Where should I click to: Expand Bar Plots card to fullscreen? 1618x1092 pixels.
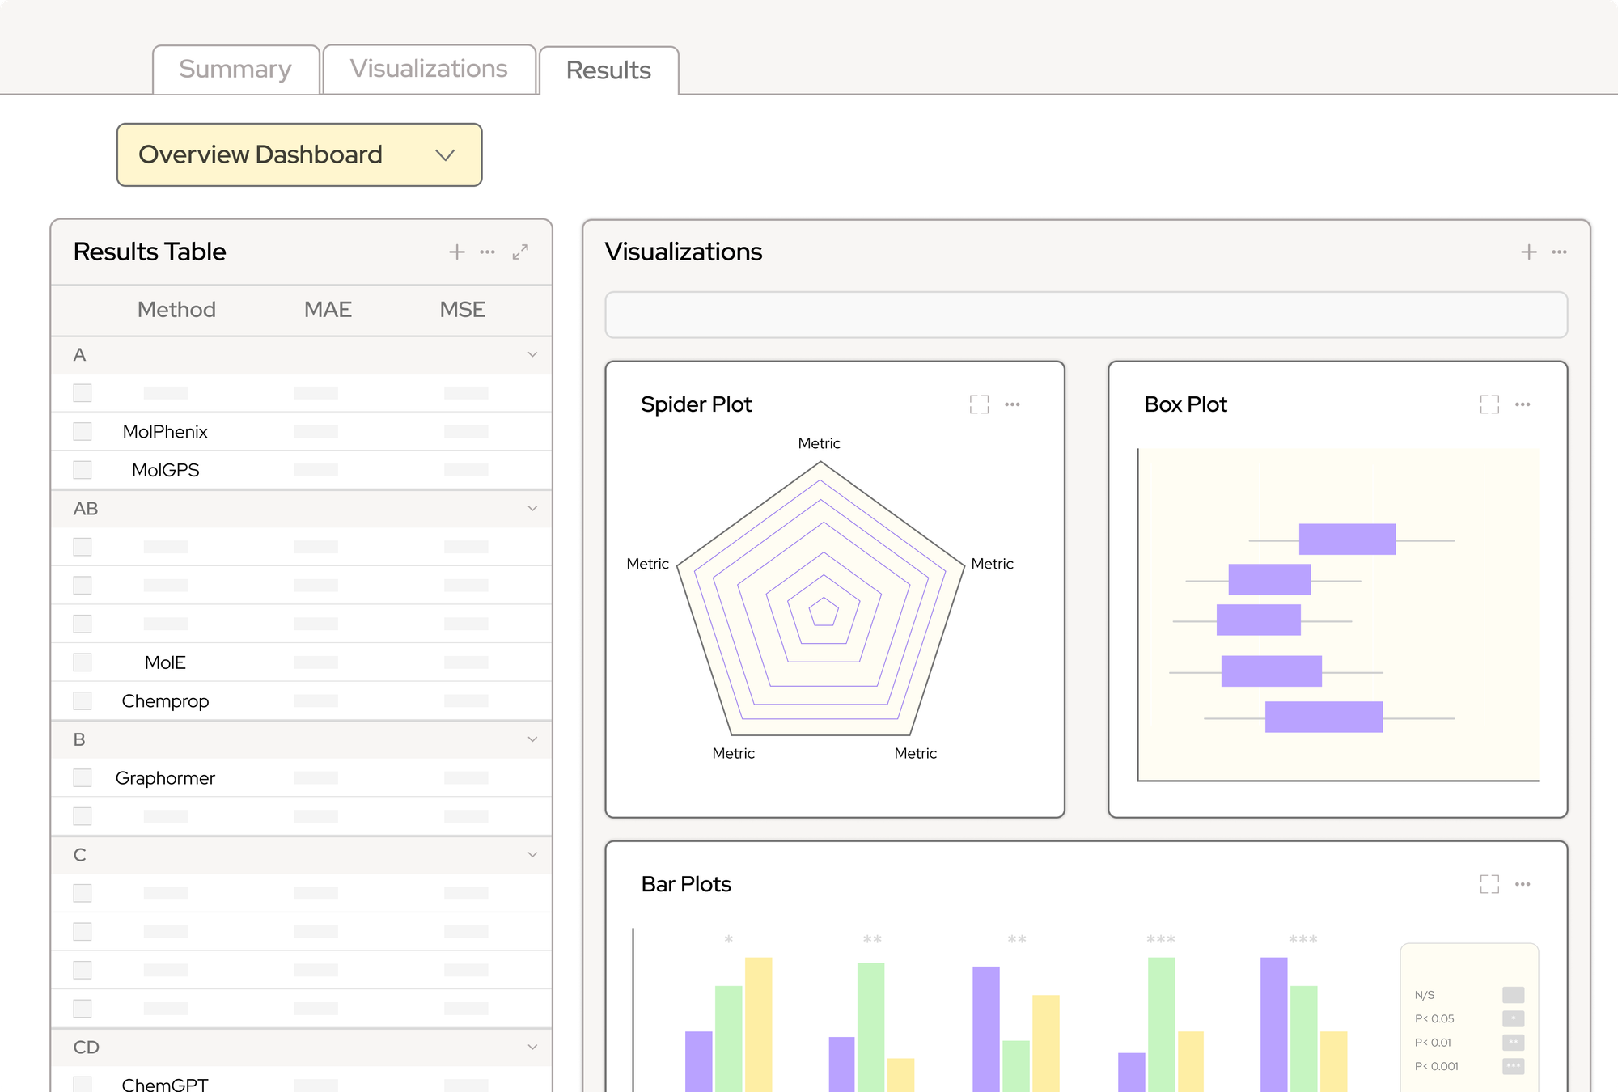pyautogui.click(x=1489, y=884)
